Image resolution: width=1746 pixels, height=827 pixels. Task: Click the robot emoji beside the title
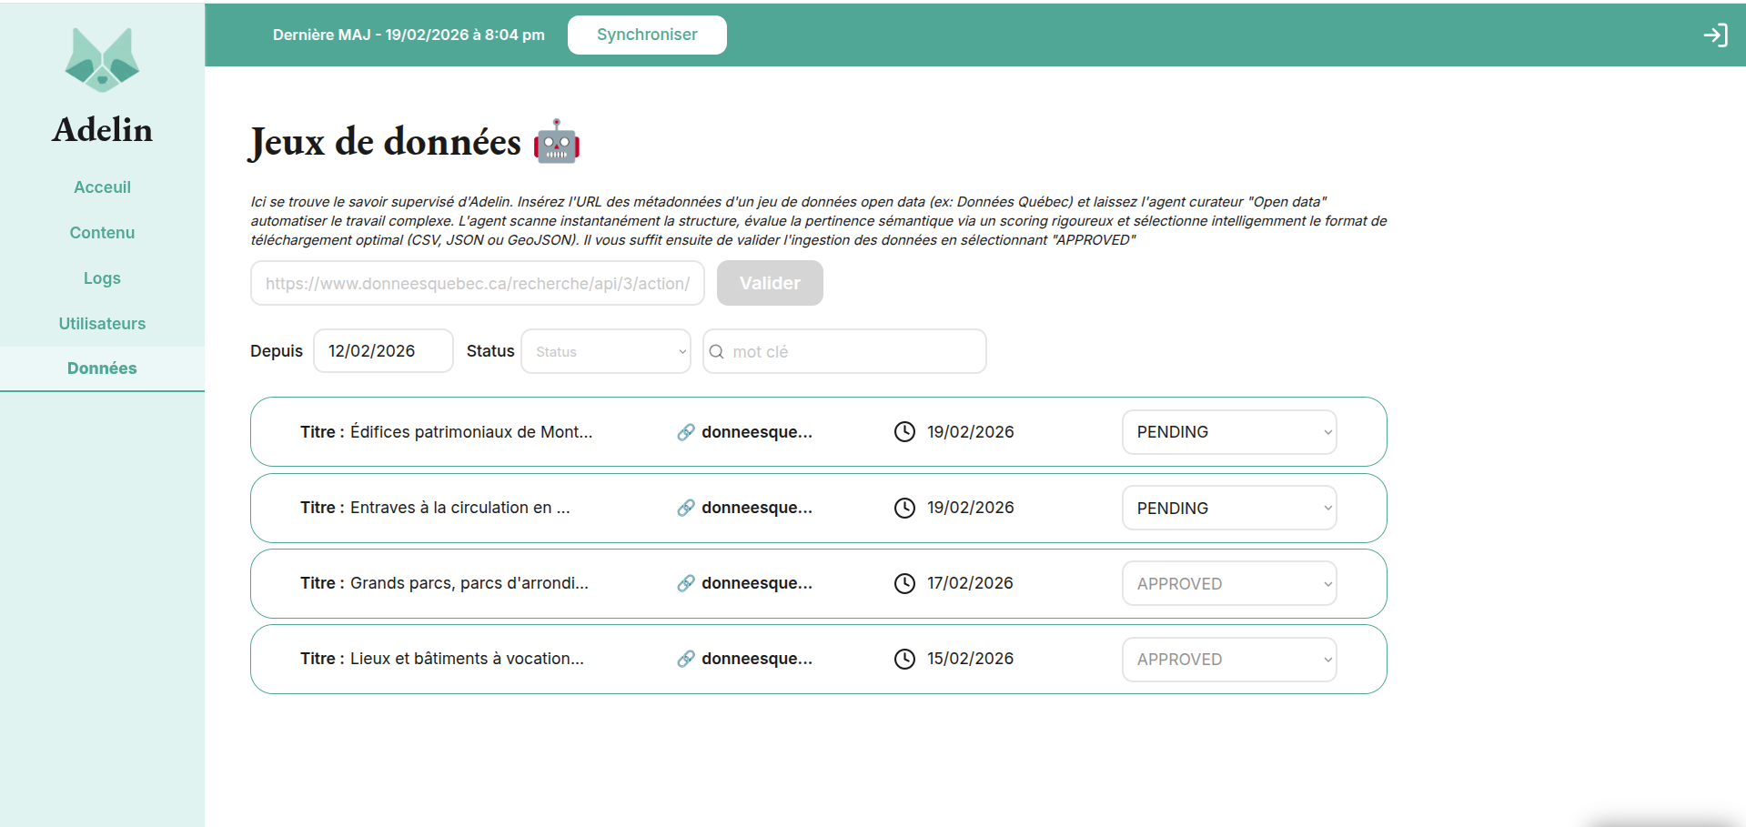[557, 142]
